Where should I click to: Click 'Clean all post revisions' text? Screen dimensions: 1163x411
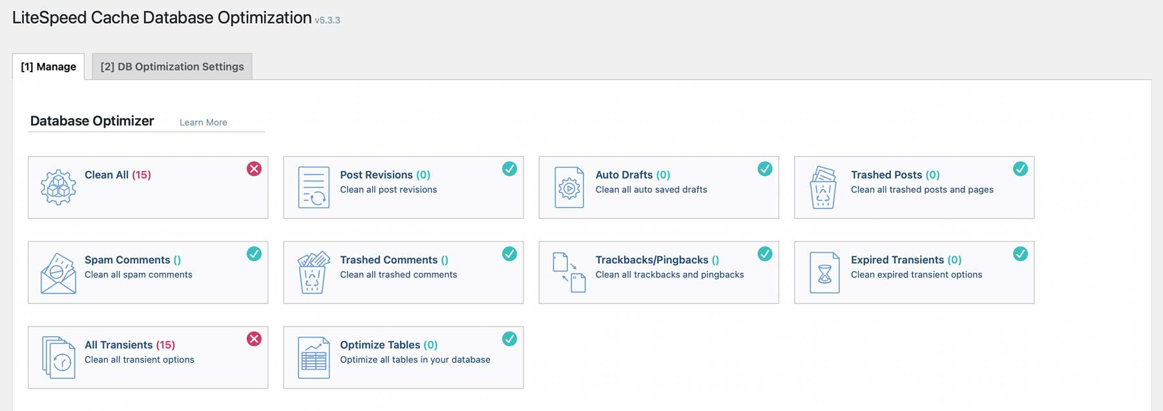(x=388, y=190)
